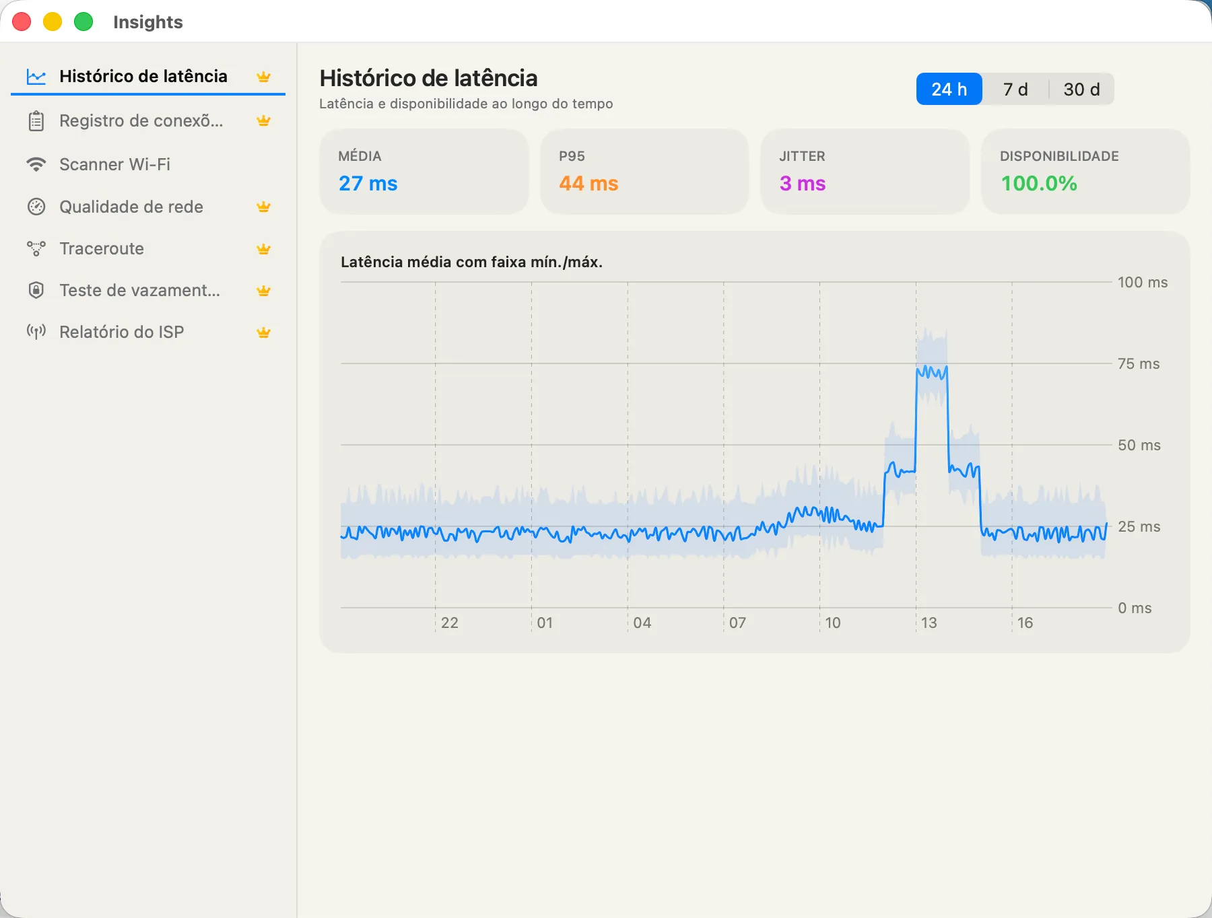Screen dimensions: 1212x918
Task: Click the crown badge beside Relatório do ISP
Action: pos(264,332)
